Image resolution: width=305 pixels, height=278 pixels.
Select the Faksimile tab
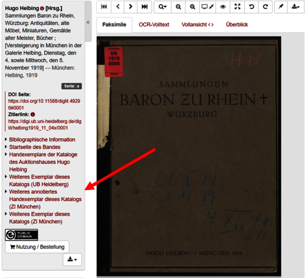coord(114,25)
